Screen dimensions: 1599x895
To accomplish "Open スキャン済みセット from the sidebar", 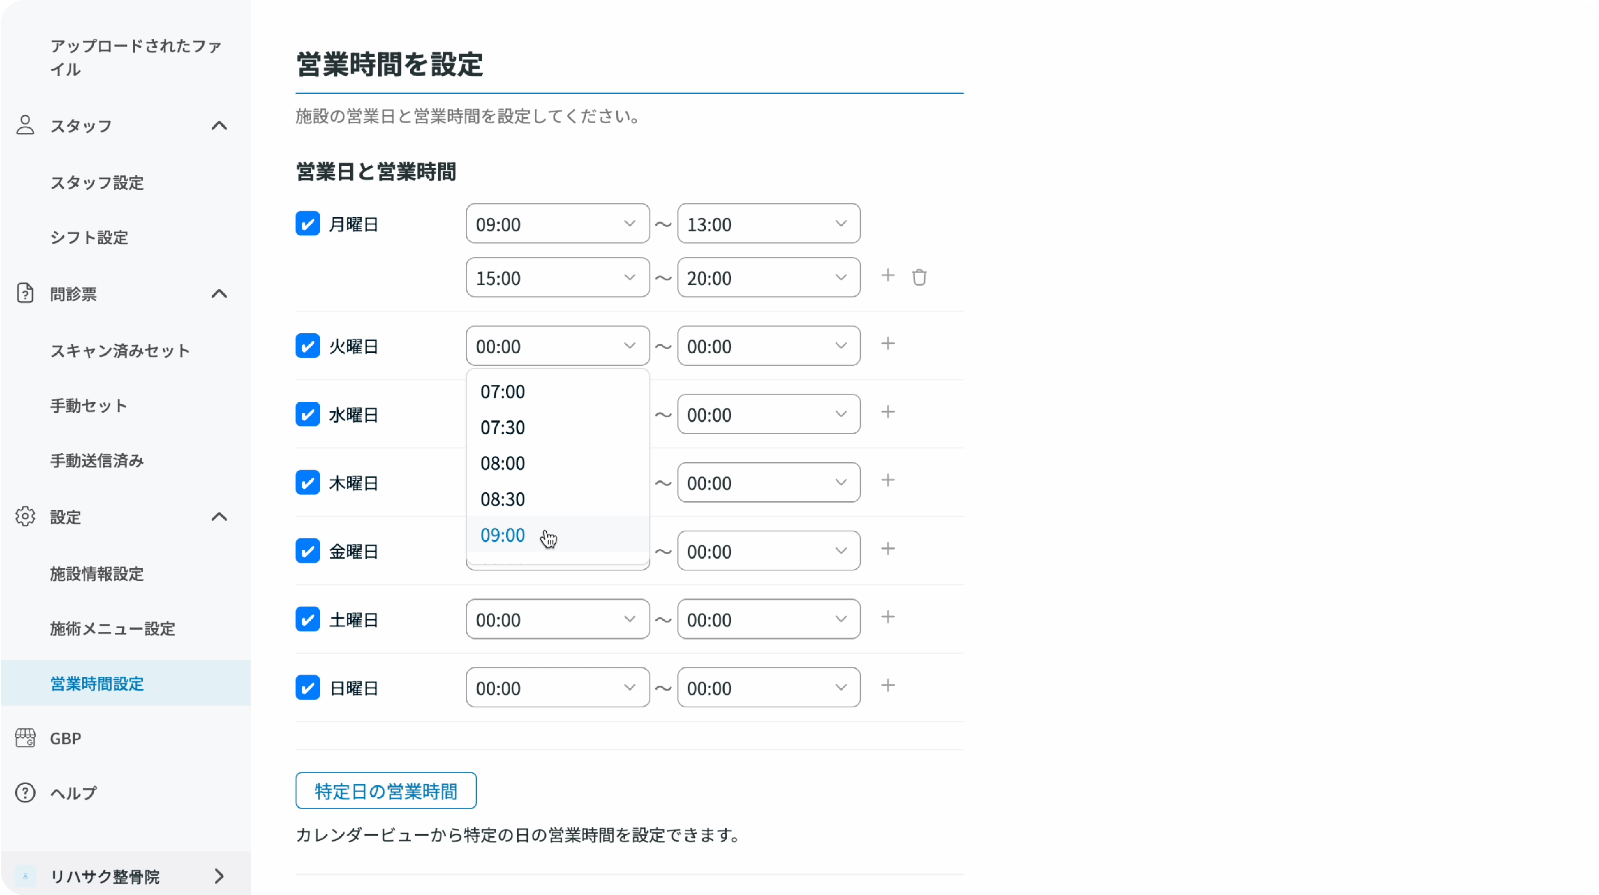I will pyautogui.click(x=120, y=350).
